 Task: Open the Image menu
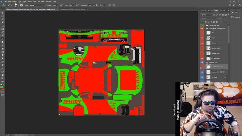(x=14, y=2)
